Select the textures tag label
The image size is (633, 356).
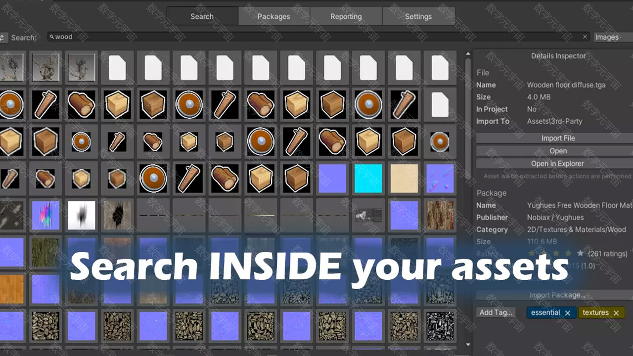(595, 312)
